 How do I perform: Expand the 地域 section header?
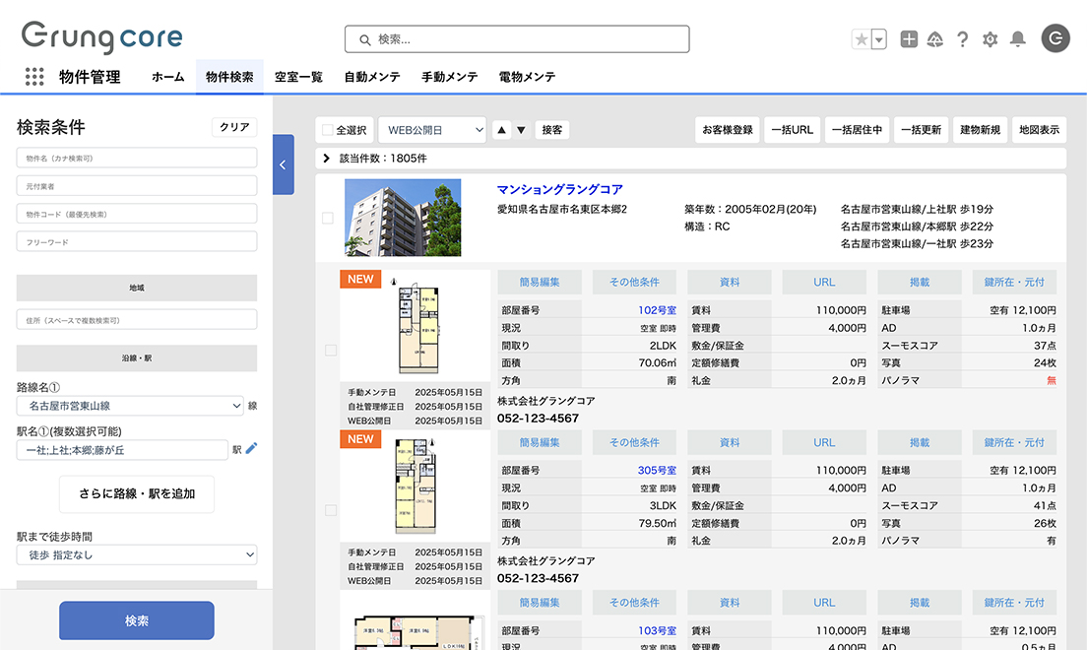click(x=137, y=288)
